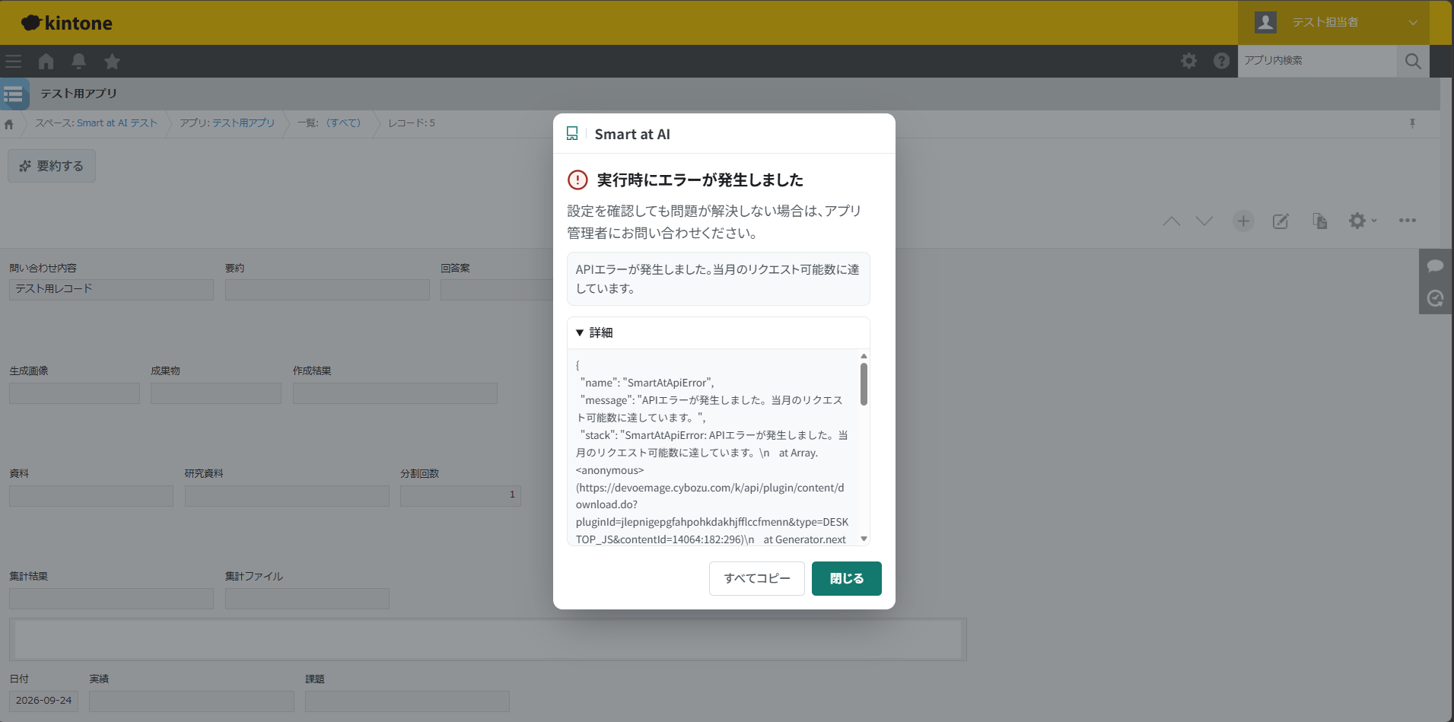The width and height of the screenshot is (1454, 722).
Task: Click the テスト用アプリ app title
Action: [78, 94]
